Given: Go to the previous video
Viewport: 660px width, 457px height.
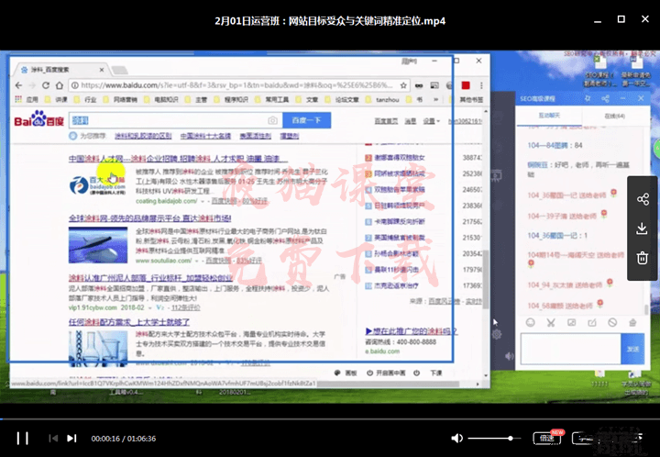Looking at the screenshot, I should pyautogui.click(x=53, y=439).
